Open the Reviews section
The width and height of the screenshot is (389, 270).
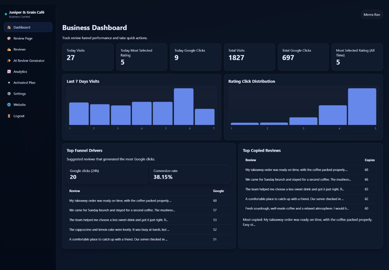pyautogui.click(x=28, y=49)
